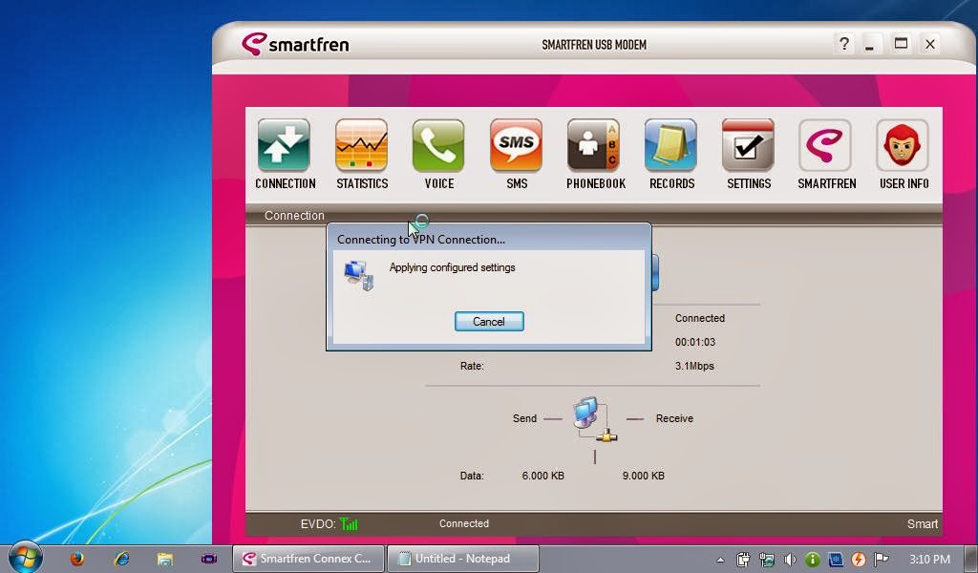This screenshot has width=978, height=573.
Task: Open the Windows Start menu
Action: (x=26, y=557)
